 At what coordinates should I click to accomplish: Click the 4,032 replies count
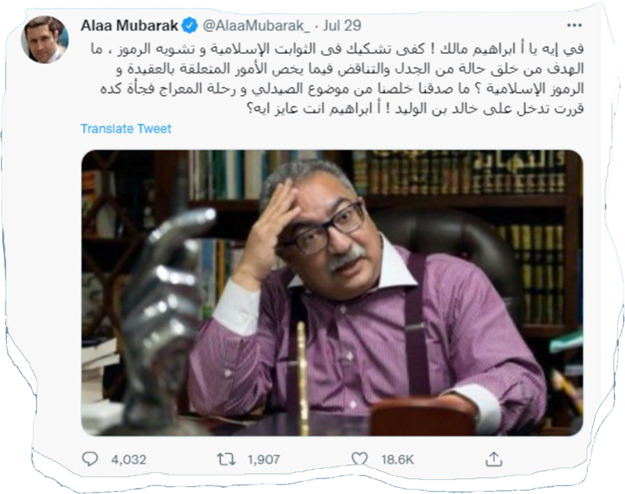pyautogui.click(x=129, y=460)
